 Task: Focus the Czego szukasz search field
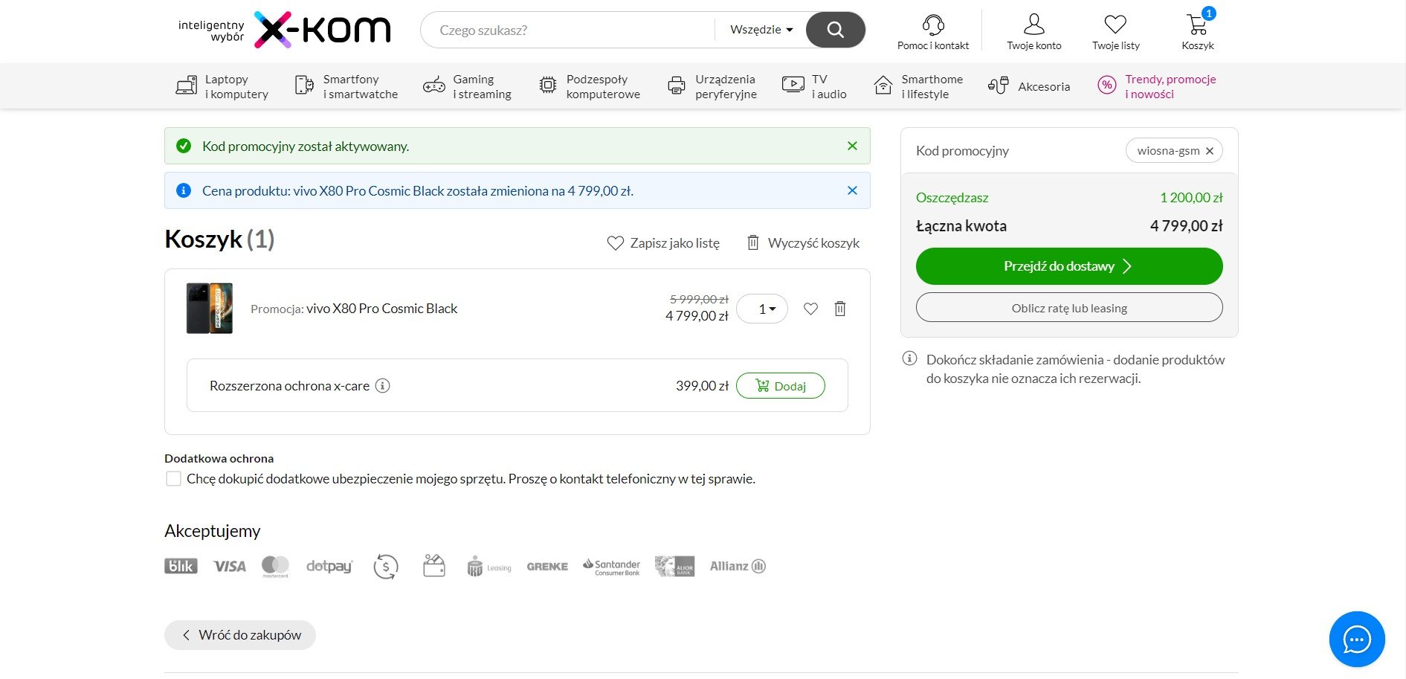(569, 30)
